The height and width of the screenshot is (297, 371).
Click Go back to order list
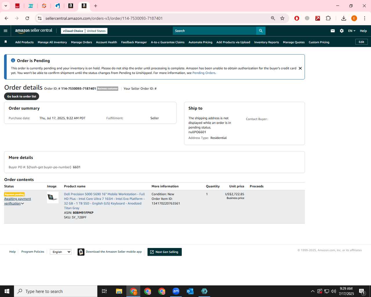(x=22, y=96)
